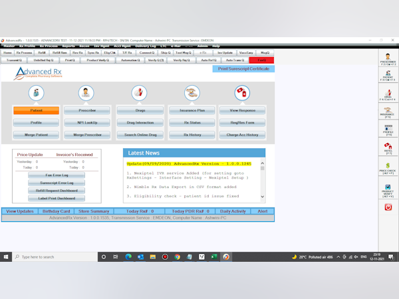Click the Drug Interaction button
Image resolution: width=399 pixels, height=299 pixels.
(x=140, y=122)
